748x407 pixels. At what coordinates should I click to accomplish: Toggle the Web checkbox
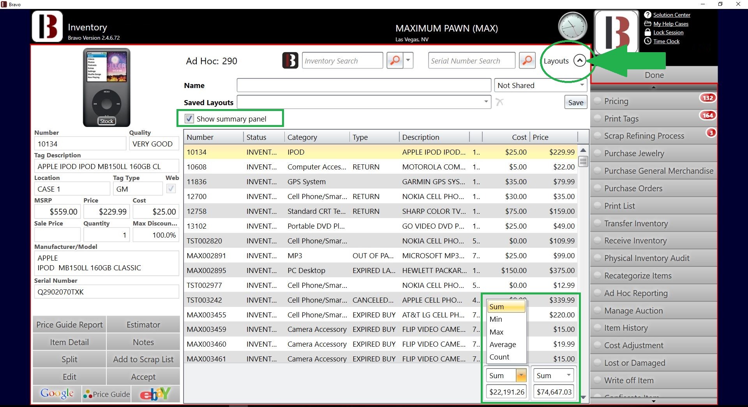171,189
